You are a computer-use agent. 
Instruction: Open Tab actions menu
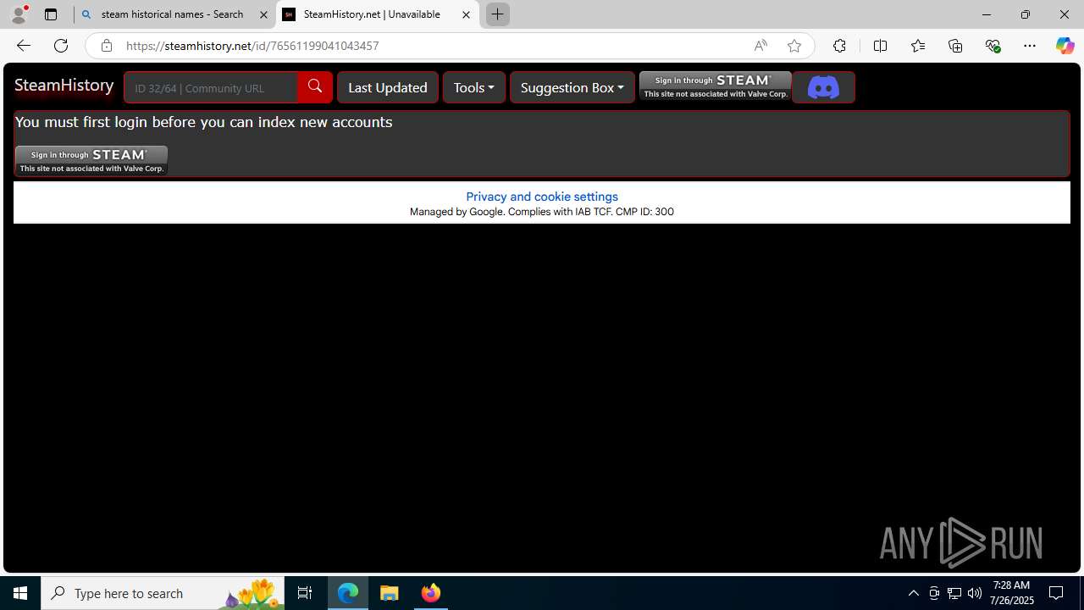point(51,14)
